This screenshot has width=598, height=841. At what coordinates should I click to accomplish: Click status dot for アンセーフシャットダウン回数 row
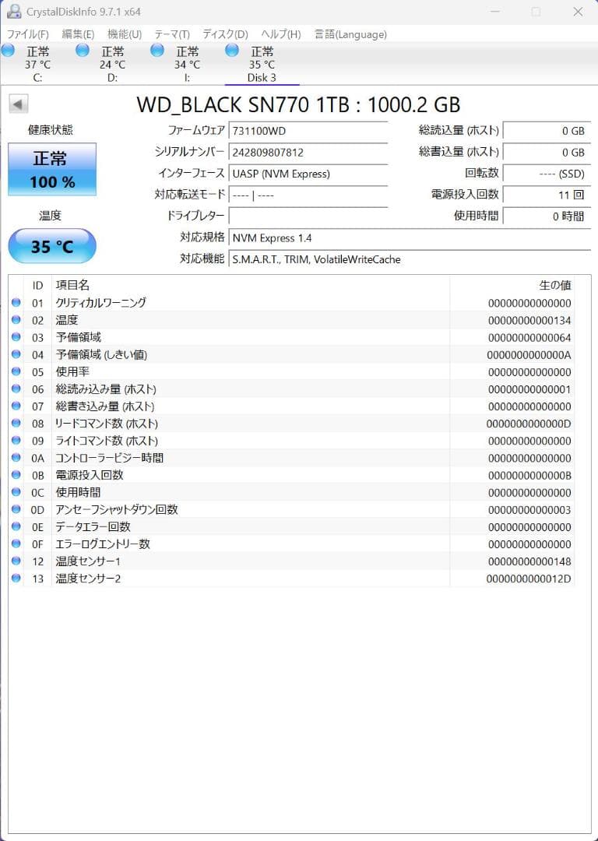16,509
